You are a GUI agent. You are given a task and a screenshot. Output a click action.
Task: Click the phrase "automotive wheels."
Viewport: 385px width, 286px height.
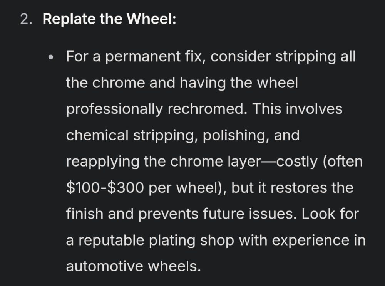tap(133, 266)
